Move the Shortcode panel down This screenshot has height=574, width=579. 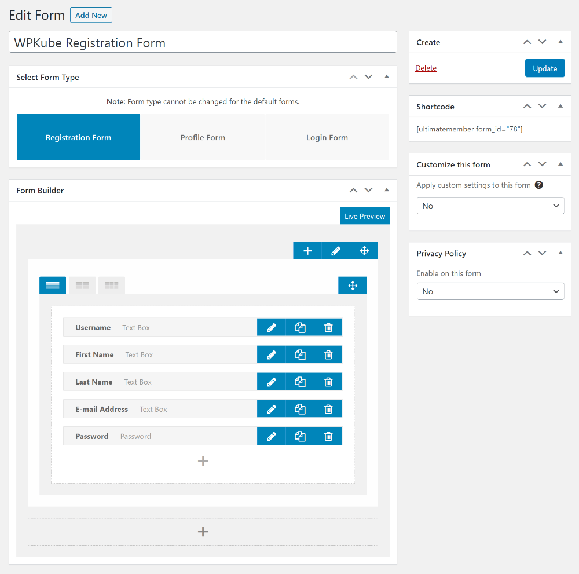coord(542,107)
